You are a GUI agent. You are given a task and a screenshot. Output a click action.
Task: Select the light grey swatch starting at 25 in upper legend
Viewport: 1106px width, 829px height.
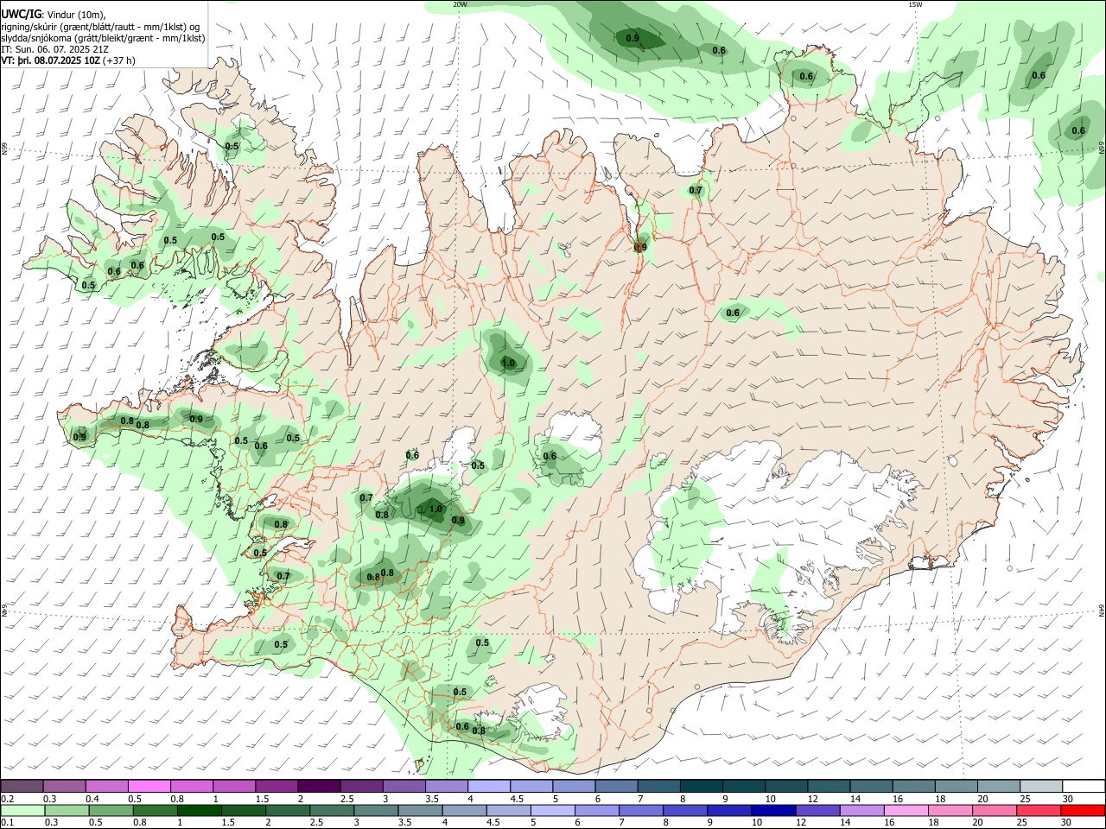pyautogui.click(x=1041, y=786)
